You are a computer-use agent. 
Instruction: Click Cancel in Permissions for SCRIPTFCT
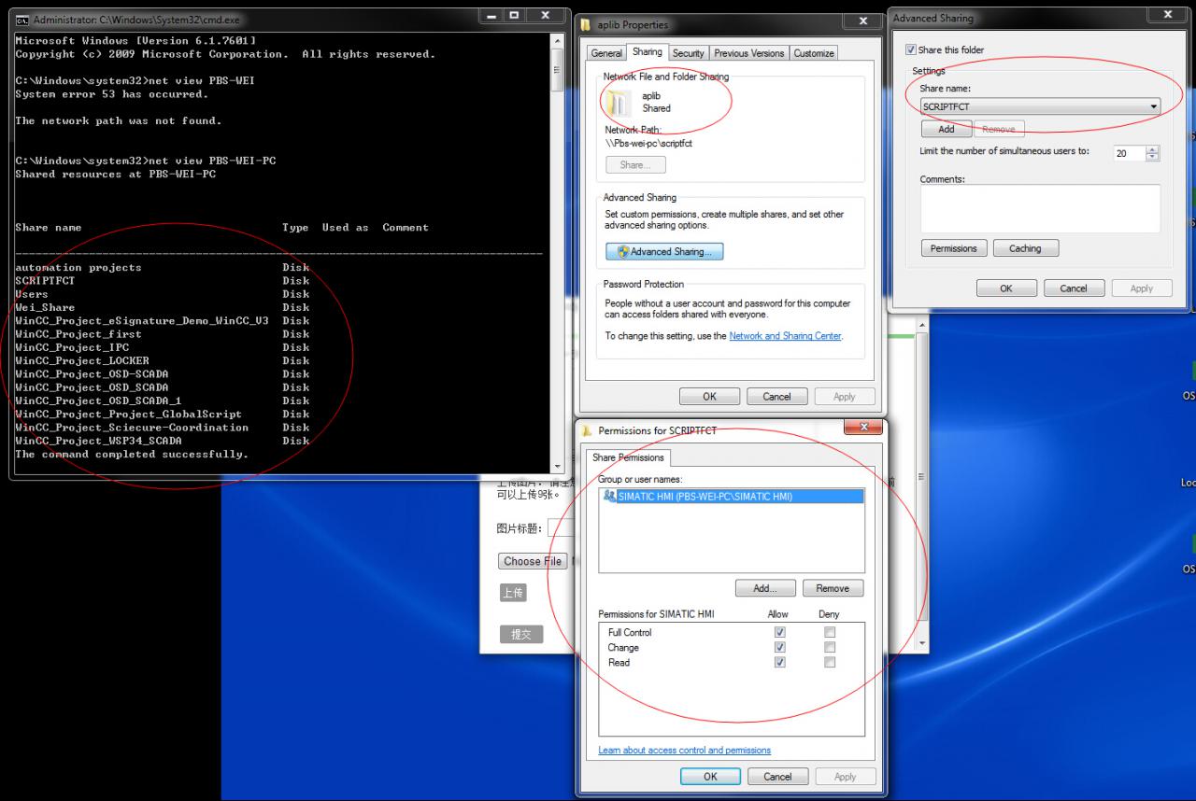[x=777, y=776]
